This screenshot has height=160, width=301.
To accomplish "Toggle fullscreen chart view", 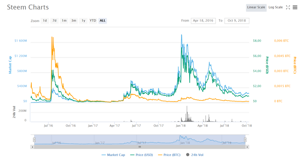I will pos(288,7).
